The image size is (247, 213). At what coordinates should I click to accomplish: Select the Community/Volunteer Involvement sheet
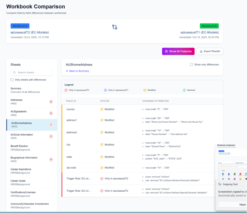32,206
